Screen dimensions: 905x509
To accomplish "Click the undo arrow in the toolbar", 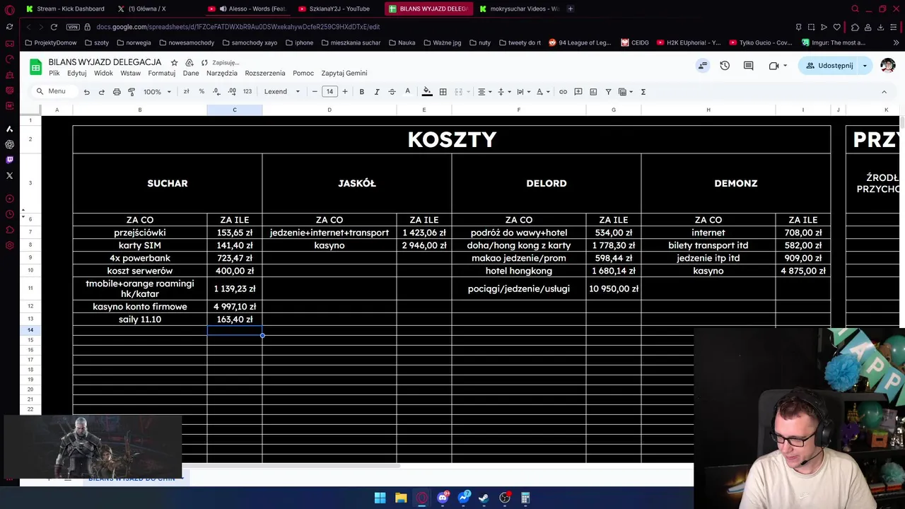I will [86, 92].
